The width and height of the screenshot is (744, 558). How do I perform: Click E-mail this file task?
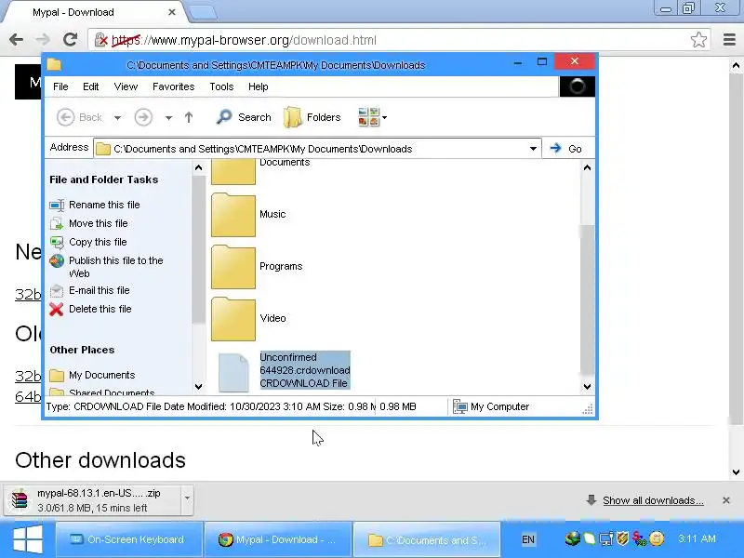pos(100,290)
